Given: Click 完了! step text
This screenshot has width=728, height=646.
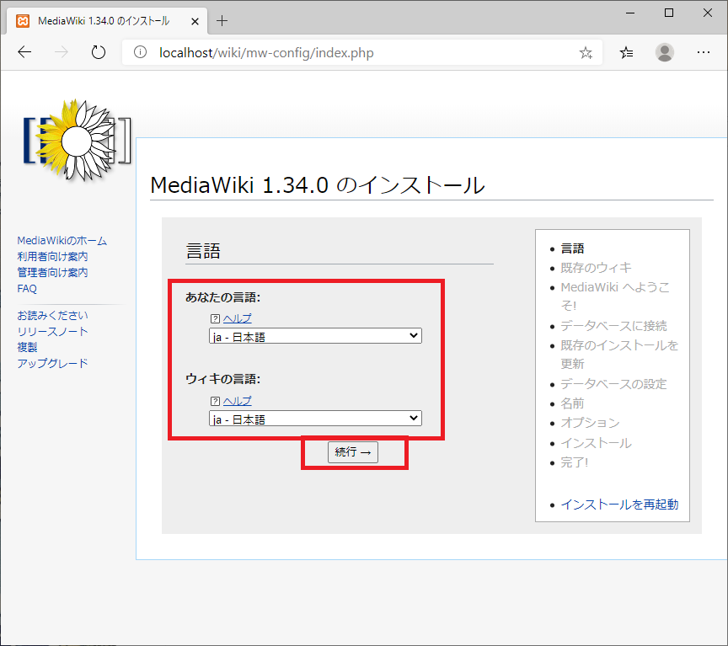Looking at the screenshot, I should point(575,462).
